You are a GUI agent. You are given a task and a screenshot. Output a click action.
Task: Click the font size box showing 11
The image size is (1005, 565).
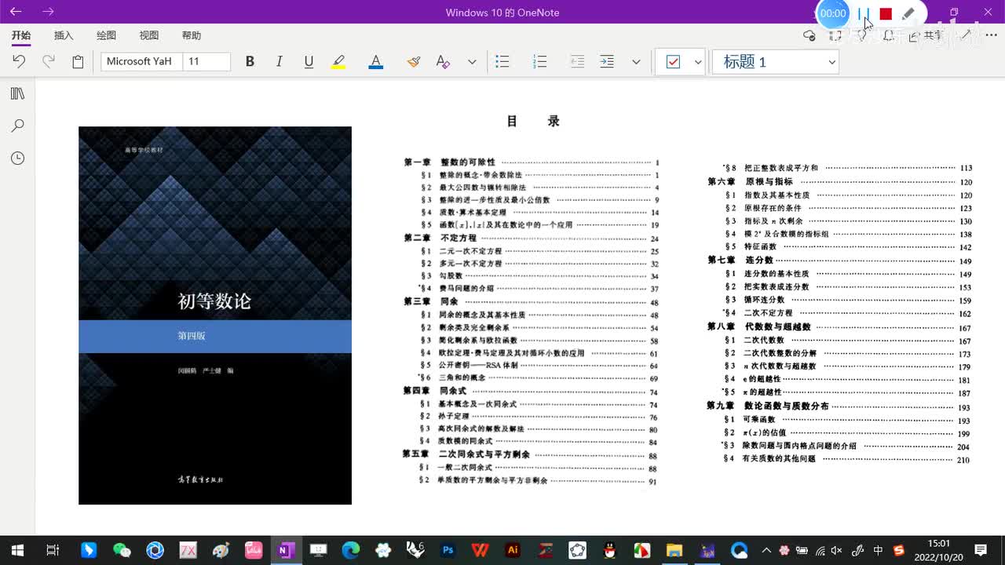(x=206, y=61)
